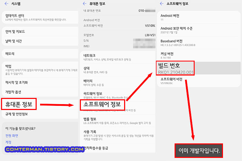This screenshot has width=242, height=161.
Task: Tap the S/N row
Action: pos(119,41)
